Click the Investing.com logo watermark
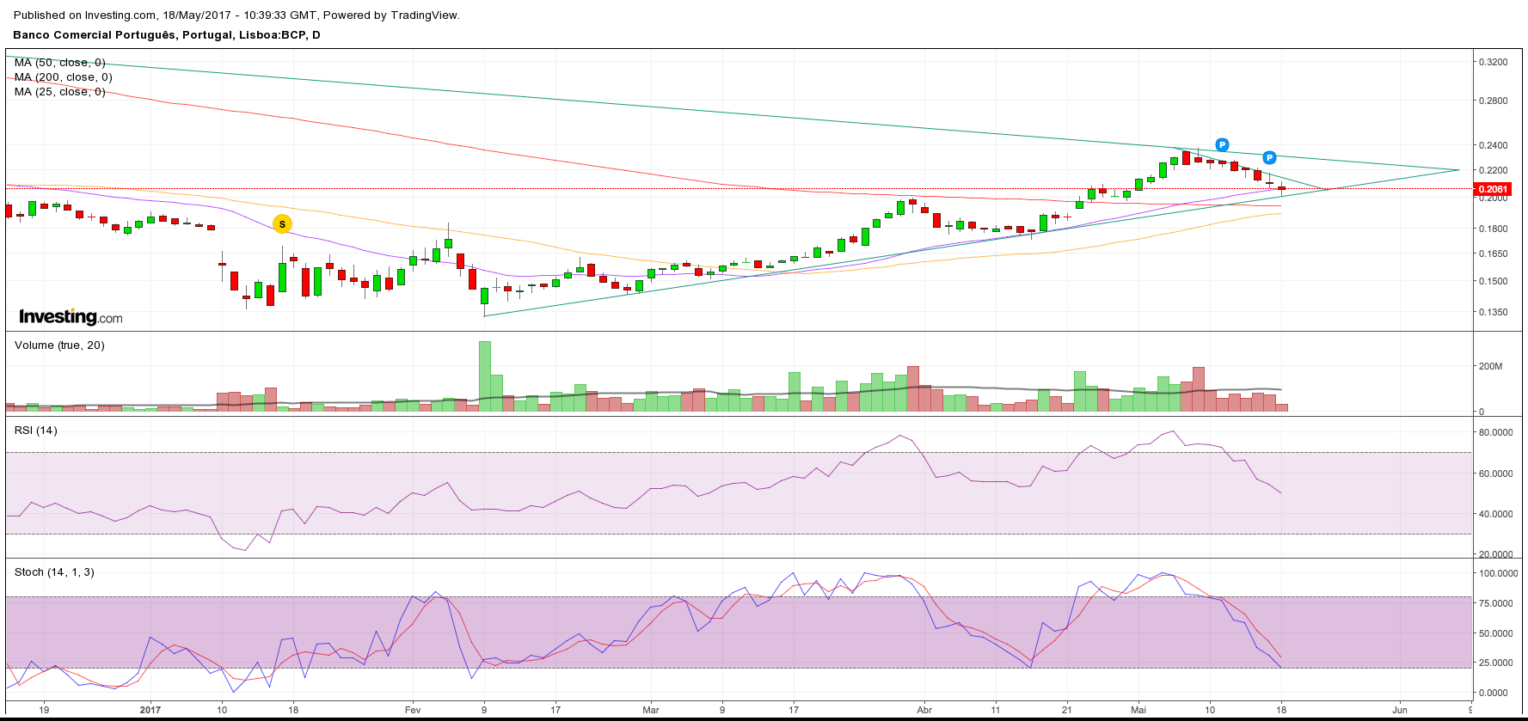This screenshot has height=721, width=1528. tap(71, 317)
